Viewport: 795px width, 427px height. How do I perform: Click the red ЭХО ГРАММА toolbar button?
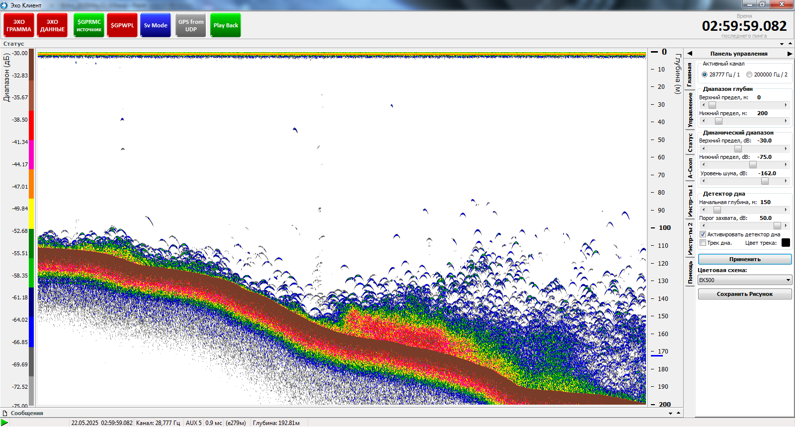19,25
